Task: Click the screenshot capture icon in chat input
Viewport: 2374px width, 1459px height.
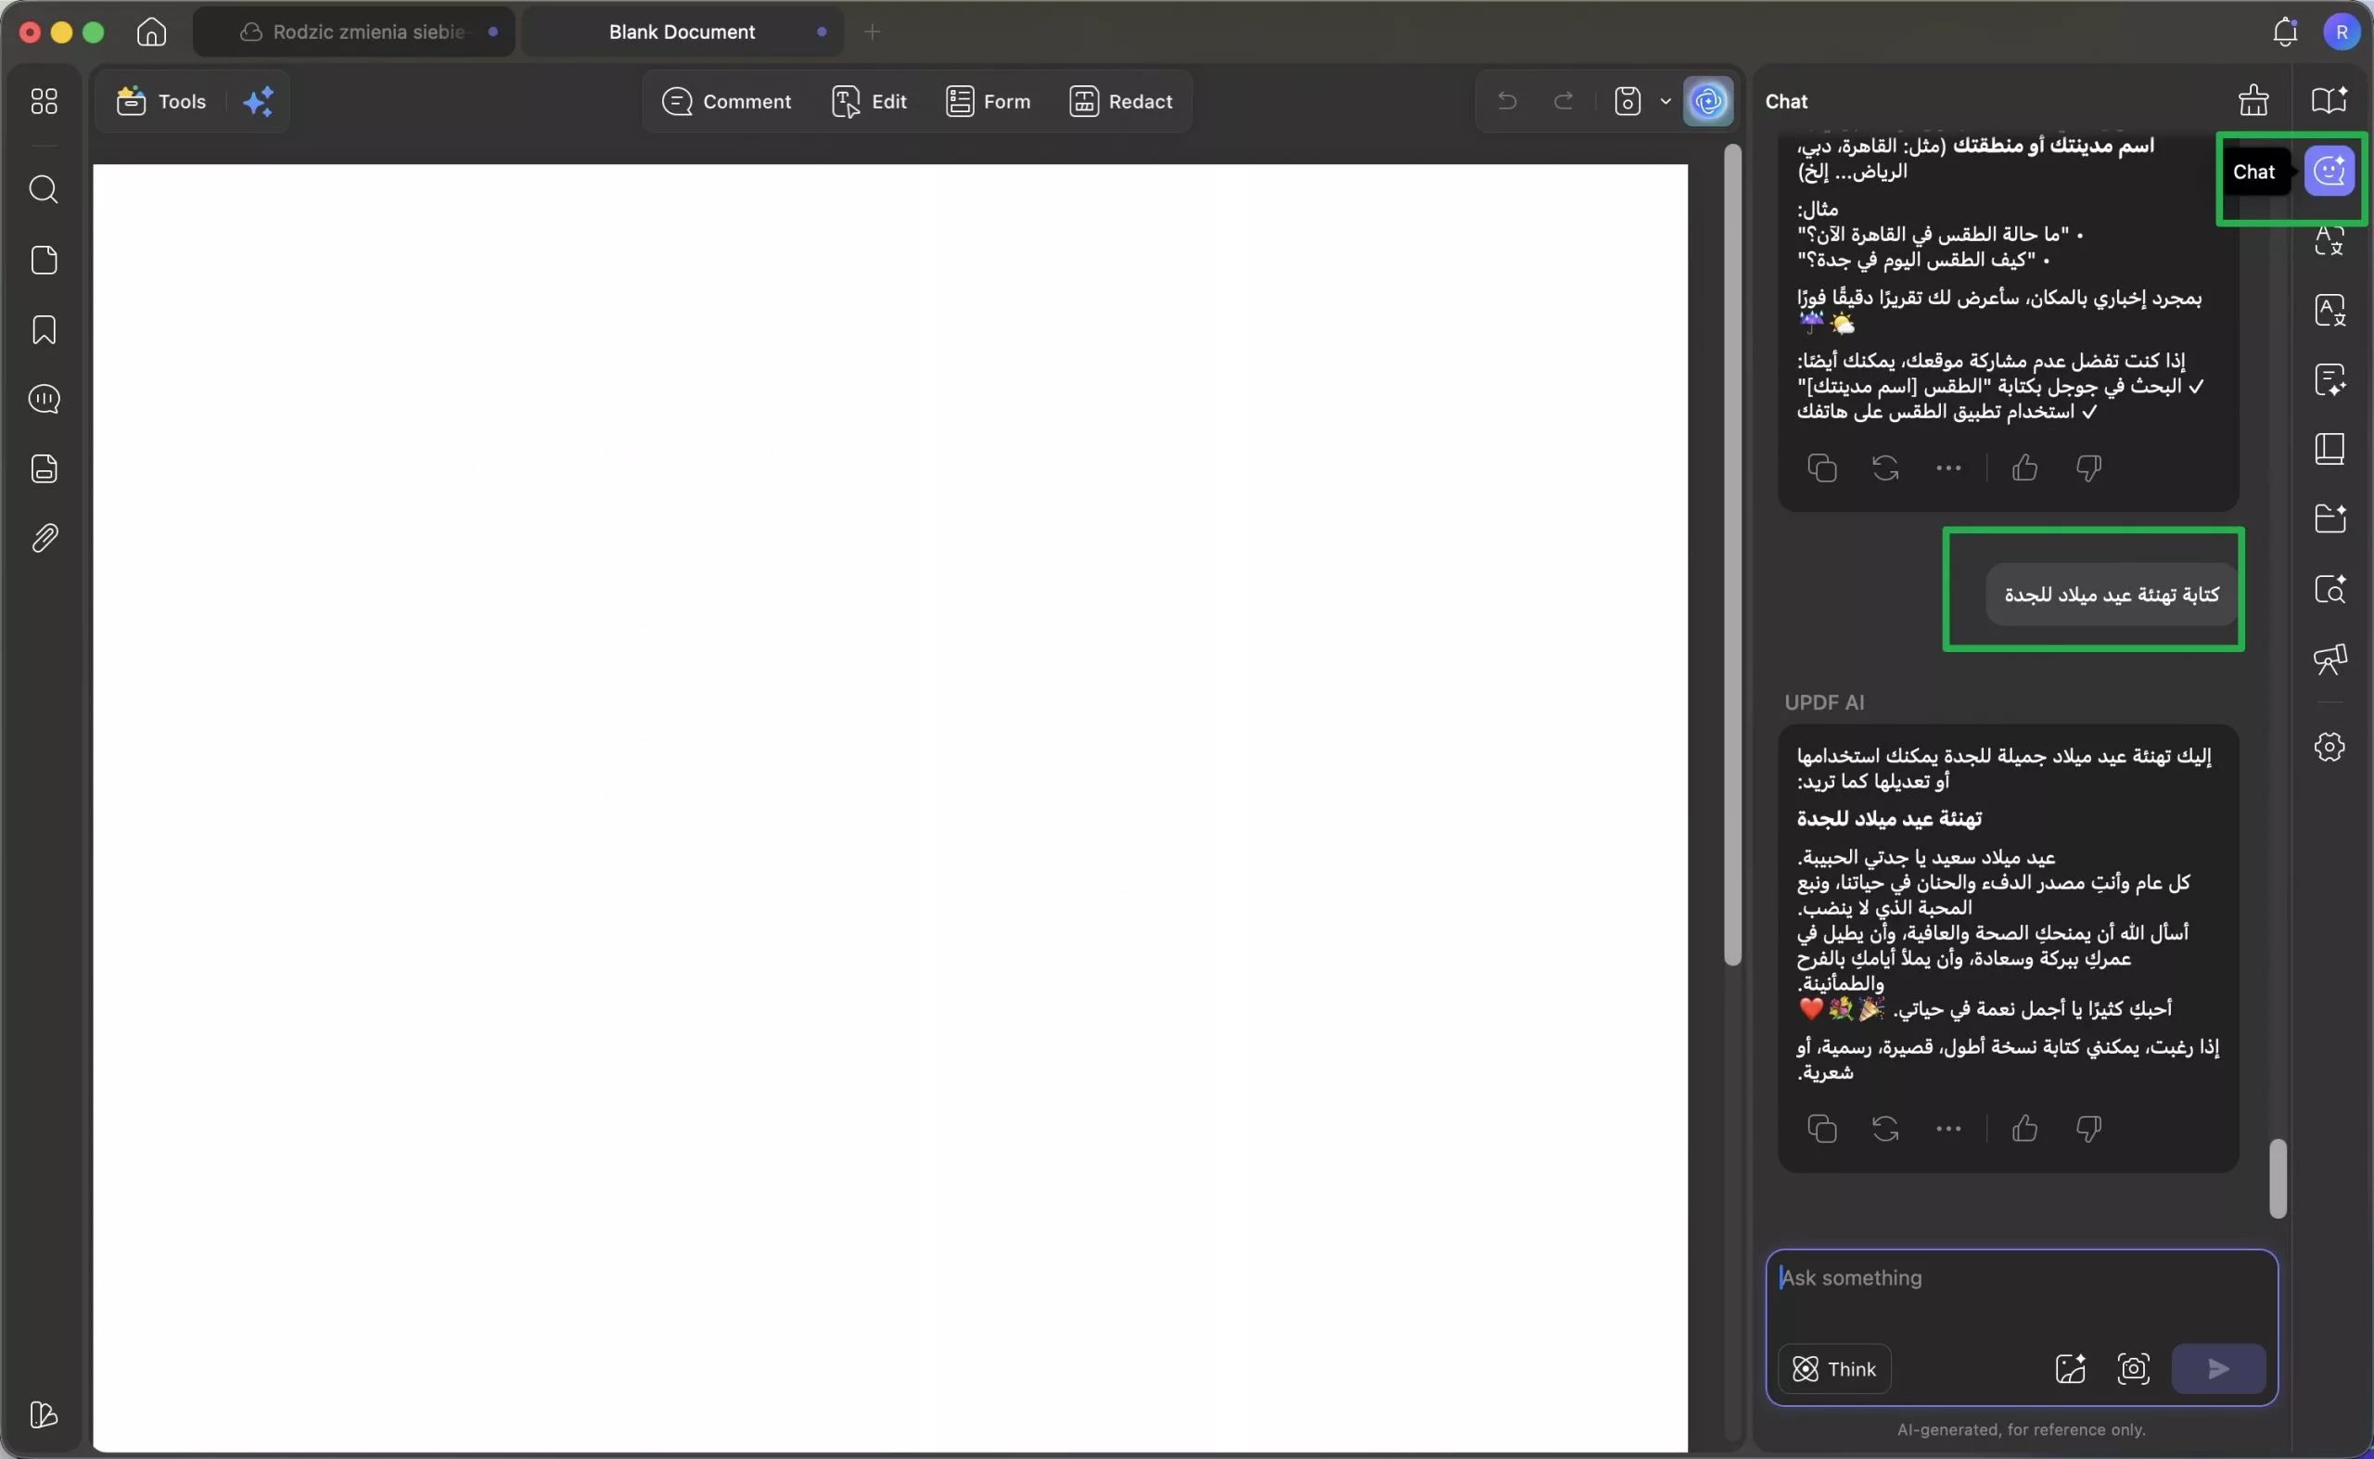Action: (2133, 1368)
